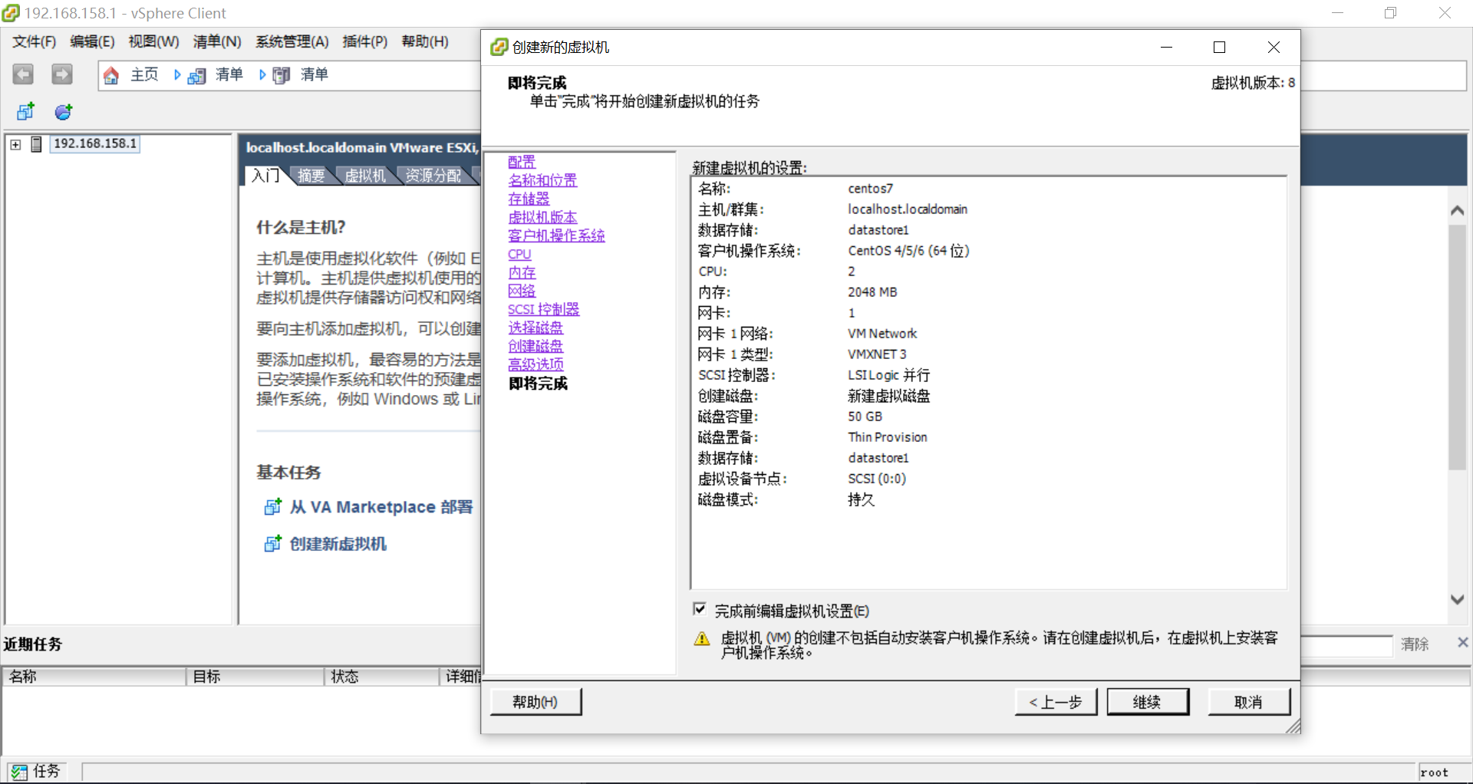Viewport: 1473px width, 784px height.
Task: Click the scrollbar down arrow in settings list
Action: pos(1457,600)
